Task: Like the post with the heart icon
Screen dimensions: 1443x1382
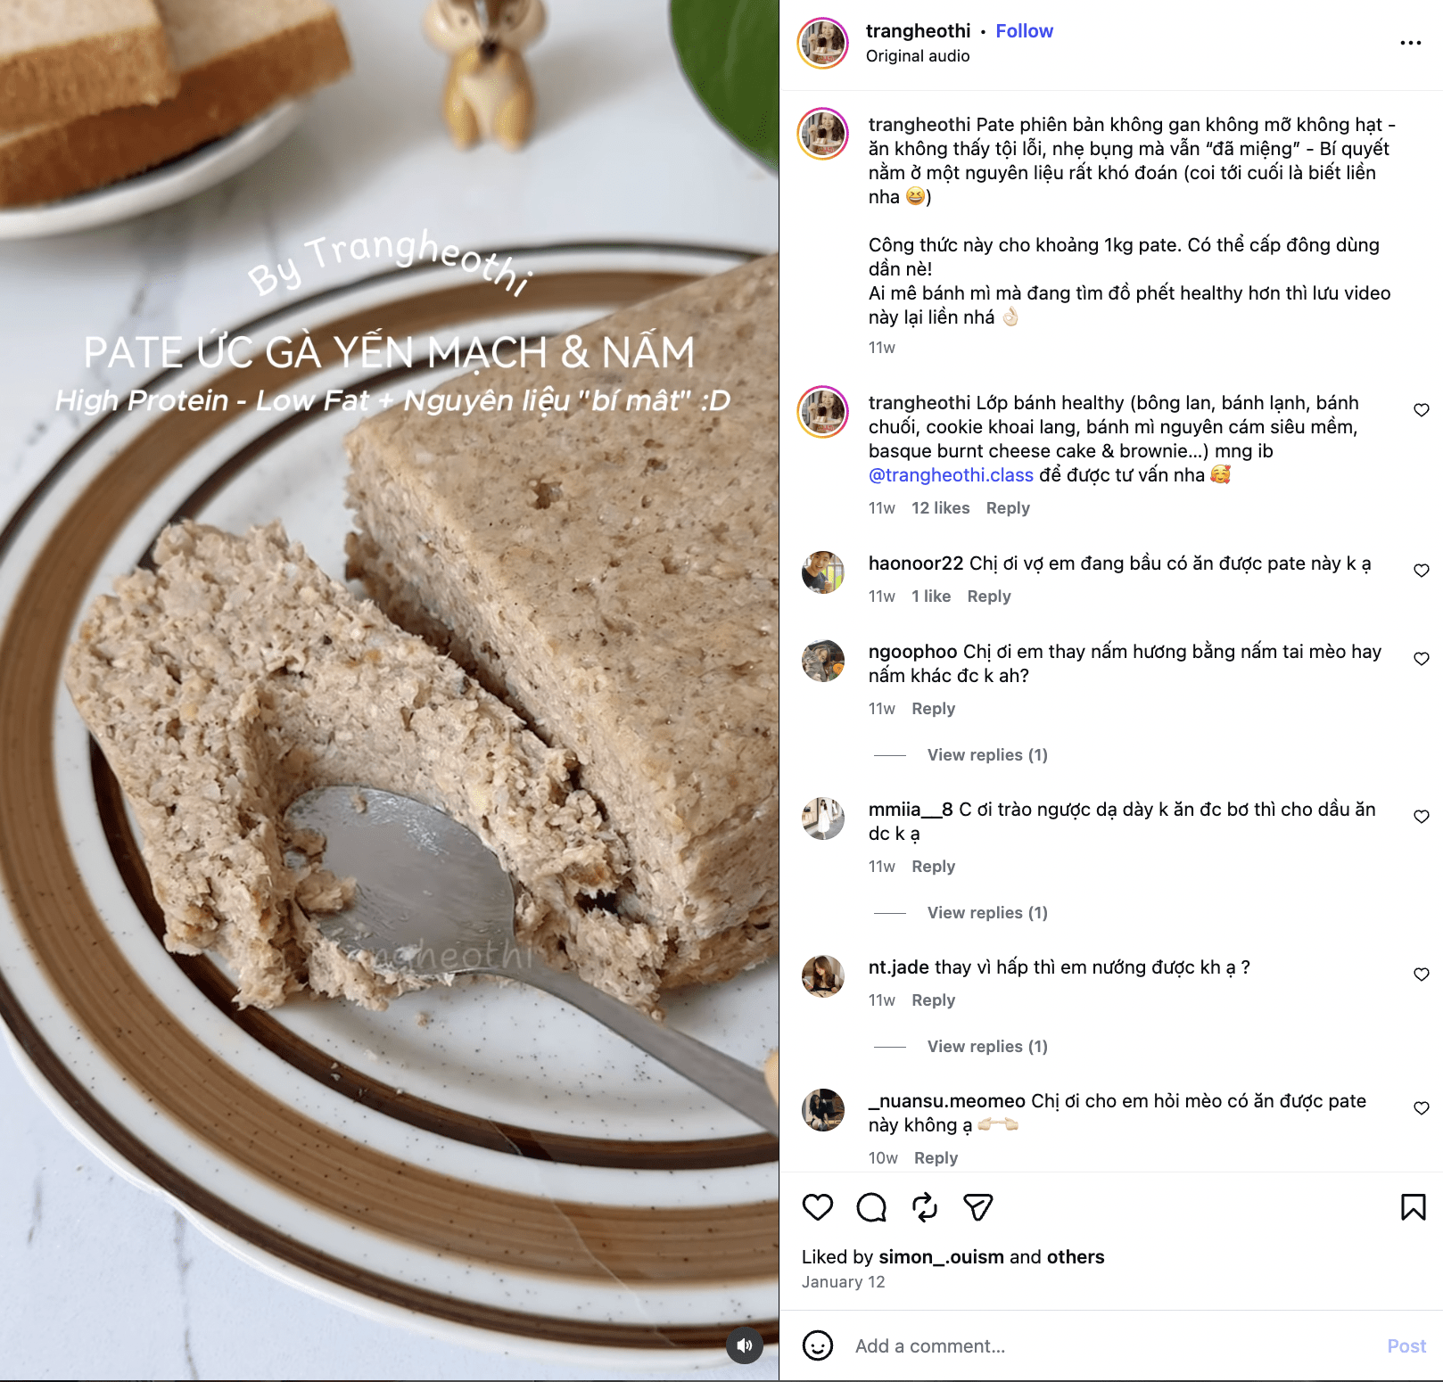Action: click(817, 1207)
